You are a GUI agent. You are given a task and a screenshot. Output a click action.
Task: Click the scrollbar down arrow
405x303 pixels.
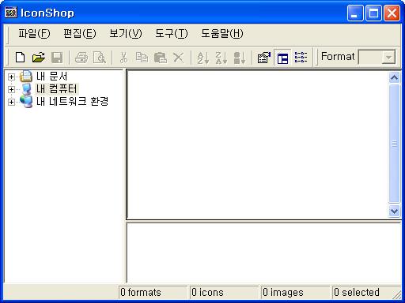coord(394,211)
